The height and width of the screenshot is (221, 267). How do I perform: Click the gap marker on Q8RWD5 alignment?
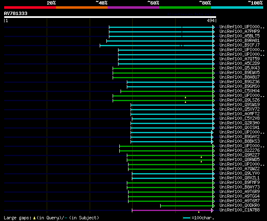201,161
